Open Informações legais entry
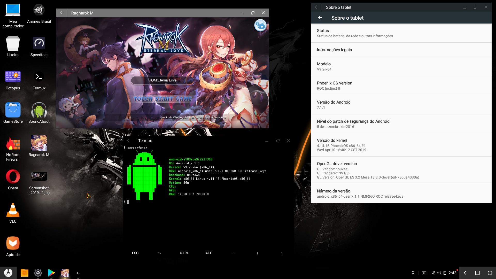The height and width of the screenshot is (279, 496). click(x=401, y=50)
